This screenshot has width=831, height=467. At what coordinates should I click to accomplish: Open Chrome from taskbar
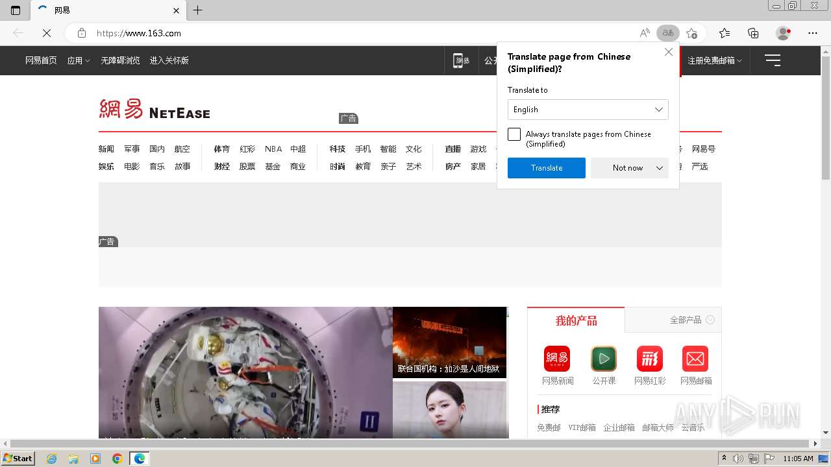(117, 459)
